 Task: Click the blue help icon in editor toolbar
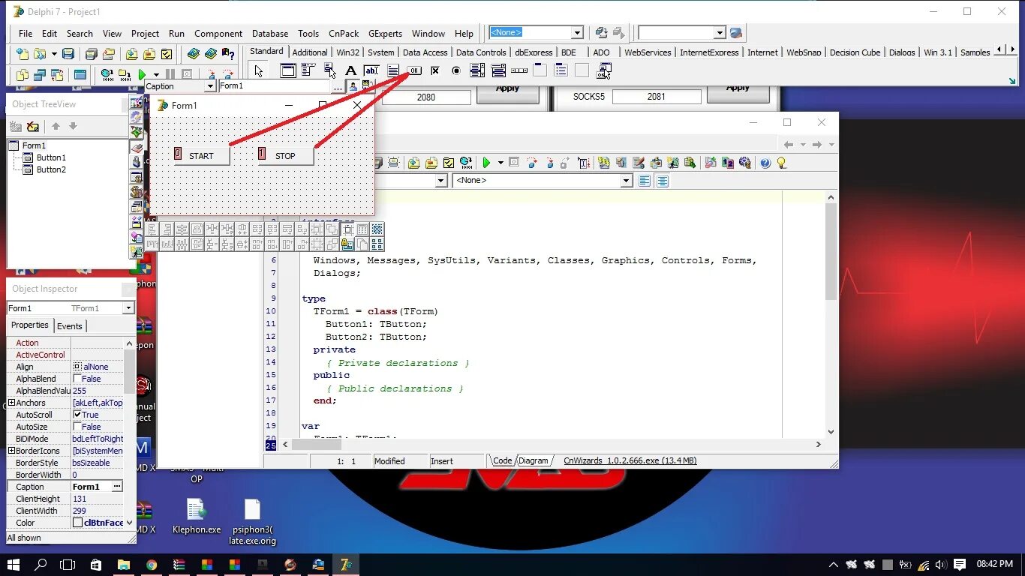pyautogui.click(x=765, y=162)
